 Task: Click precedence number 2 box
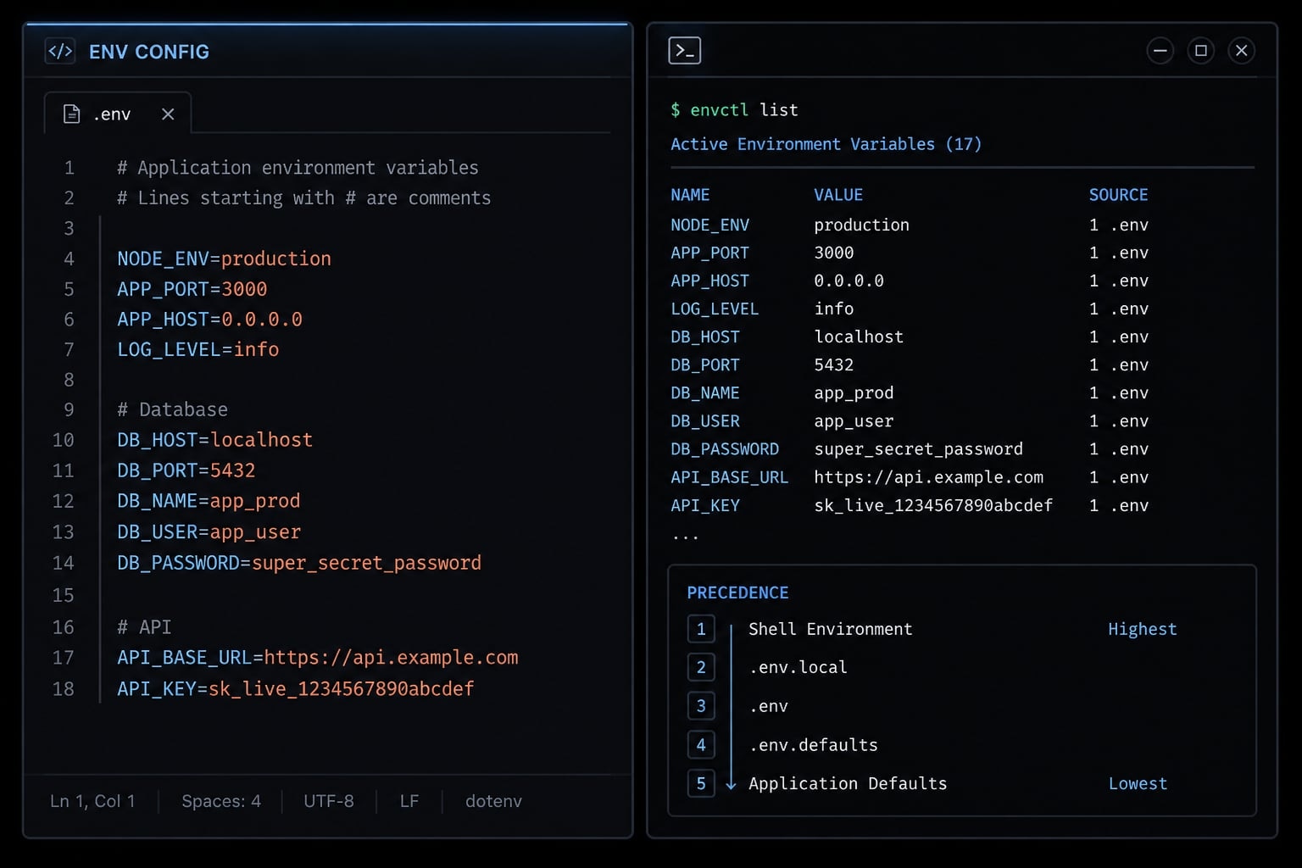point(701,667)
